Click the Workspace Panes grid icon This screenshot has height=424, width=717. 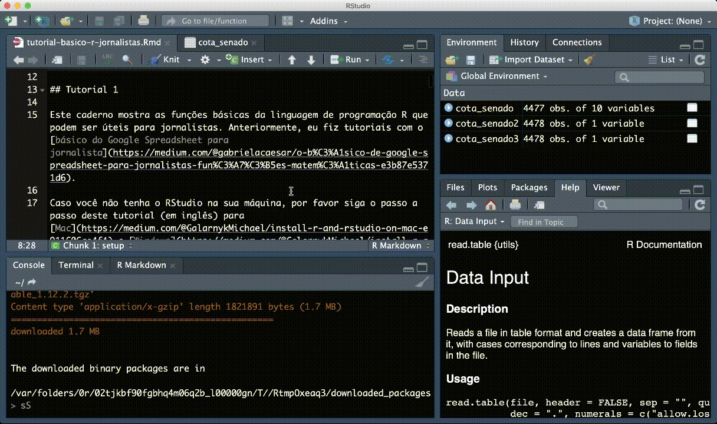[x=288, y=21]
